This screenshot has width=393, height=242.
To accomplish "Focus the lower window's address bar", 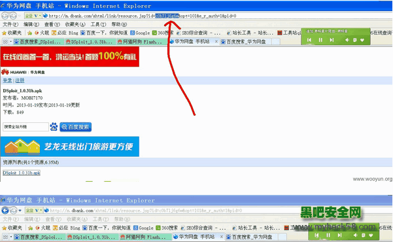I will (x=146, y=211).
